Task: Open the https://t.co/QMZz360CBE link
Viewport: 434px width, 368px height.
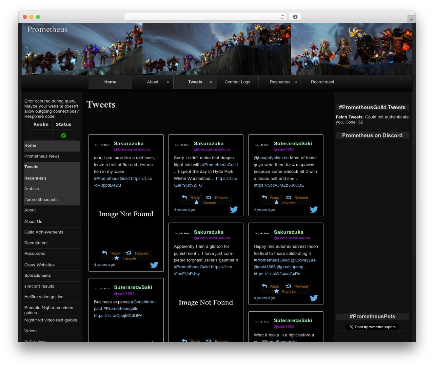Action: pyautogui.click(x=279, y=185)
